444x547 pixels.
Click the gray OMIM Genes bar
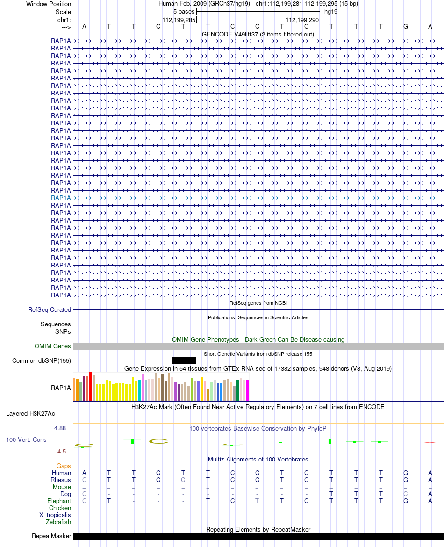[258, 346]
